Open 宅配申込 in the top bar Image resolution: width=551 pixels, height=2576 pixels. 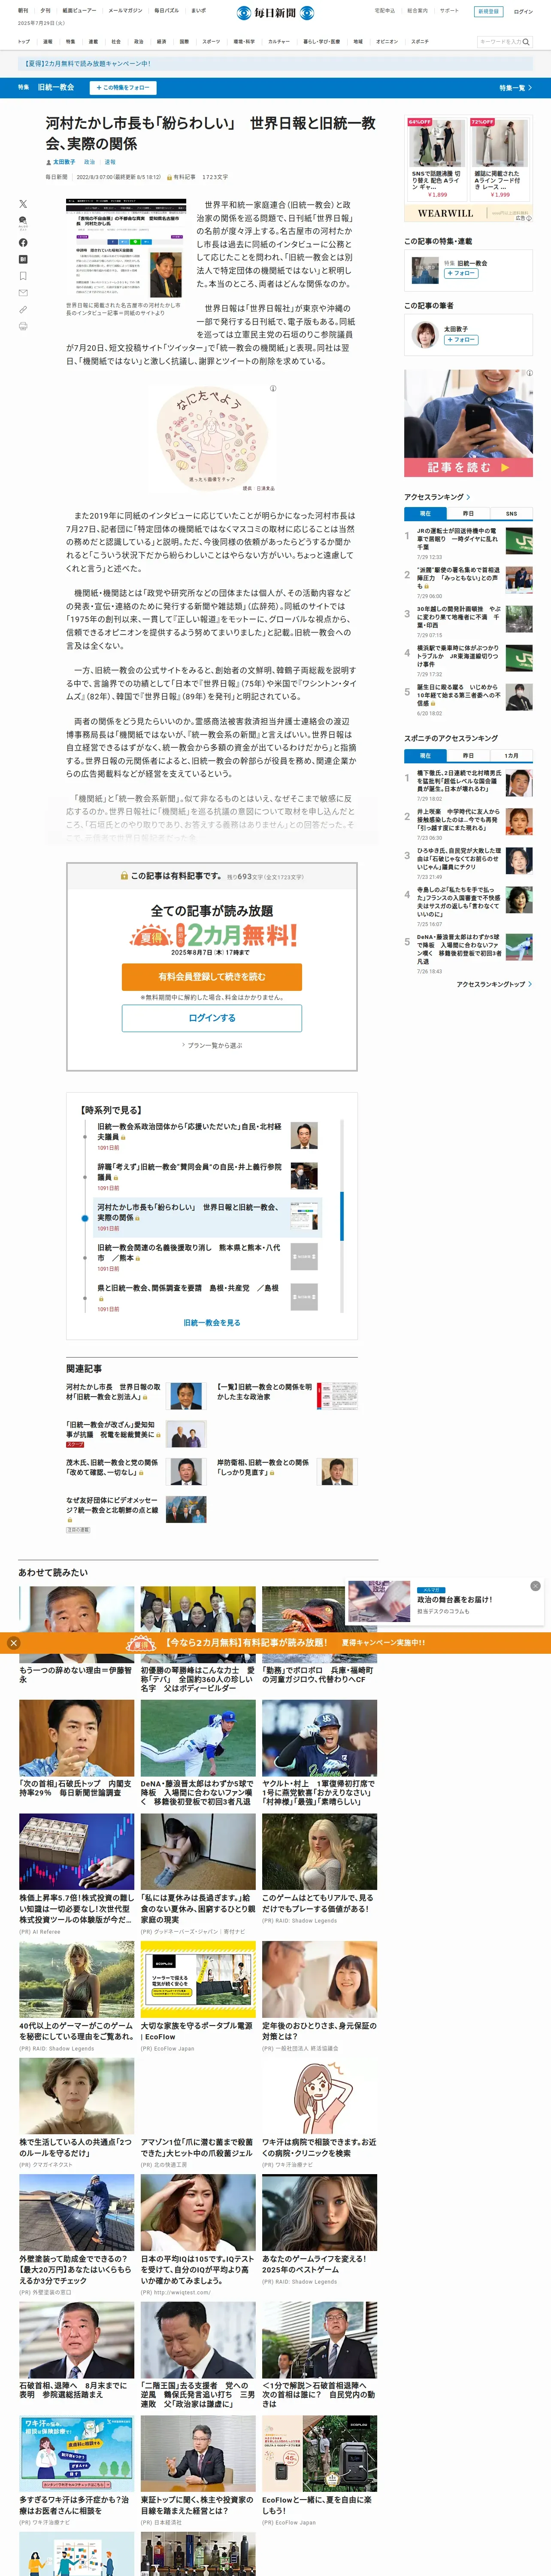coord(385,11)
